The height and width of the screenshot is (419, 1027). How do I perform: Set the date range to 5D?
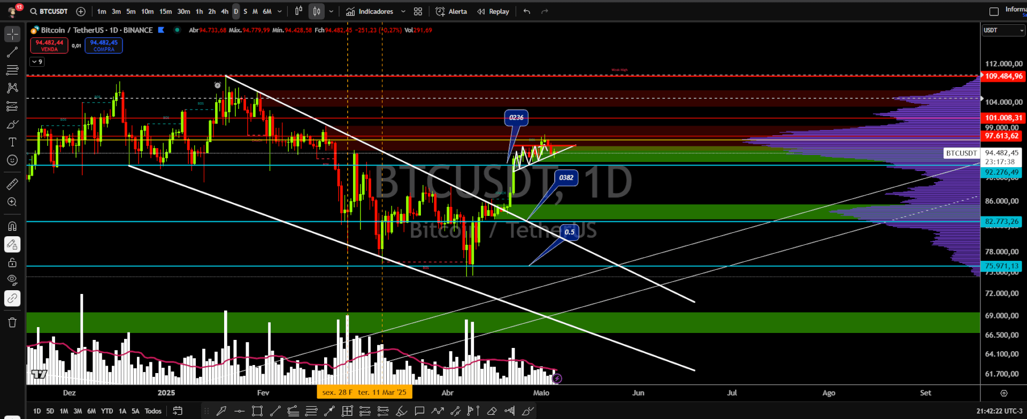[x=50, y=411]
